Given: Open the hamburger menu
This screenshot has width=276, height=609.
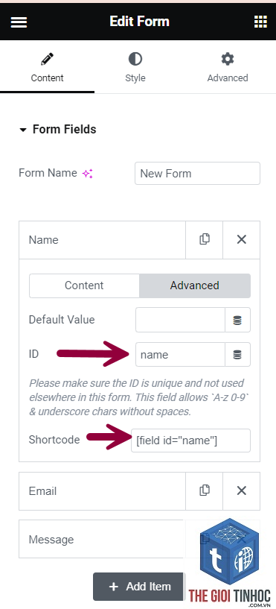Looking at the screenshot, I should coord(19,22).
